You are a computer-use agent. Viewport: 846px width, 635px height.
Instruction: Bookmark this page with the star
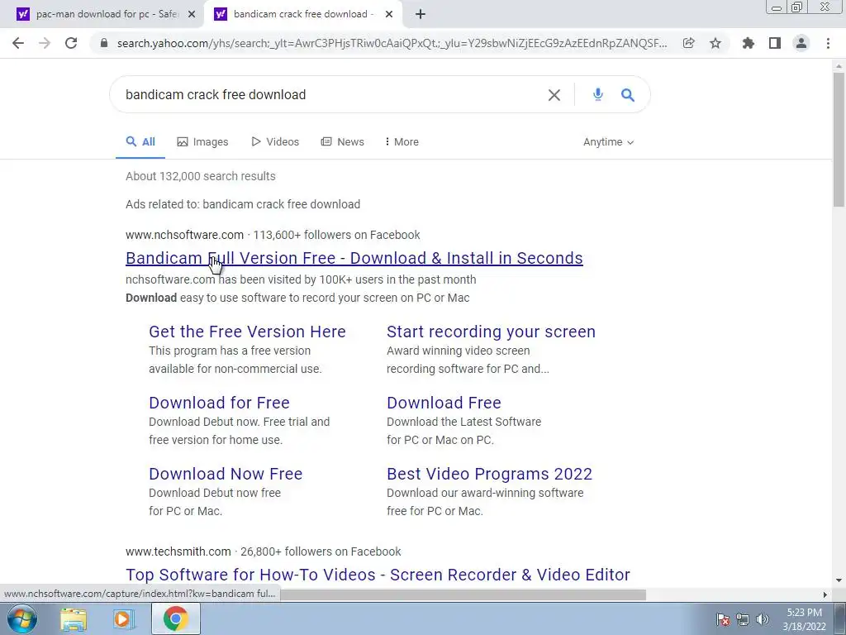pyautogui.click(x=715, y=43)
